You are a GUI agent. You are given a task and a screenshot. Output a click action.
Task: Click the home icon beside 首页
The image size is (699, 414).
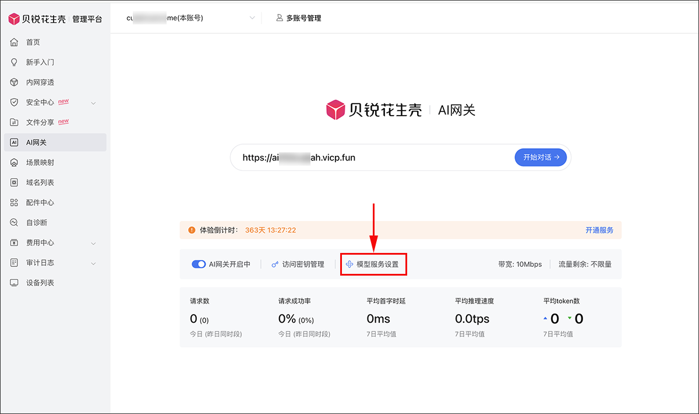[x=15, y=42]
